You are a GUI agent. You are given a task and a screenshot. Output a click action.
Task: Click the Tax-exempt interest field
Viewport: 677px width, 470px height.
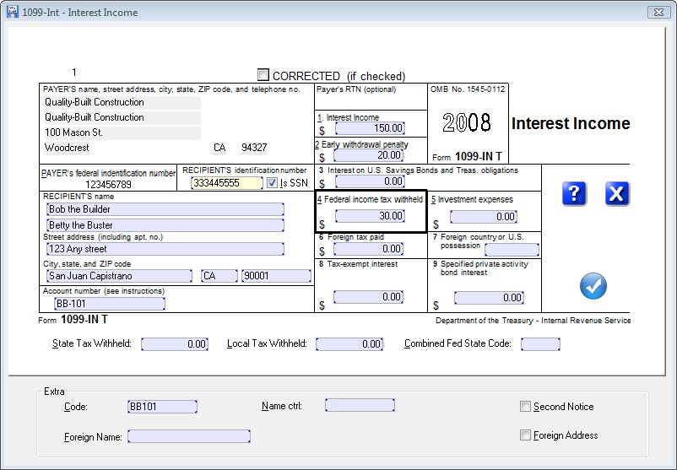point(368,297)
